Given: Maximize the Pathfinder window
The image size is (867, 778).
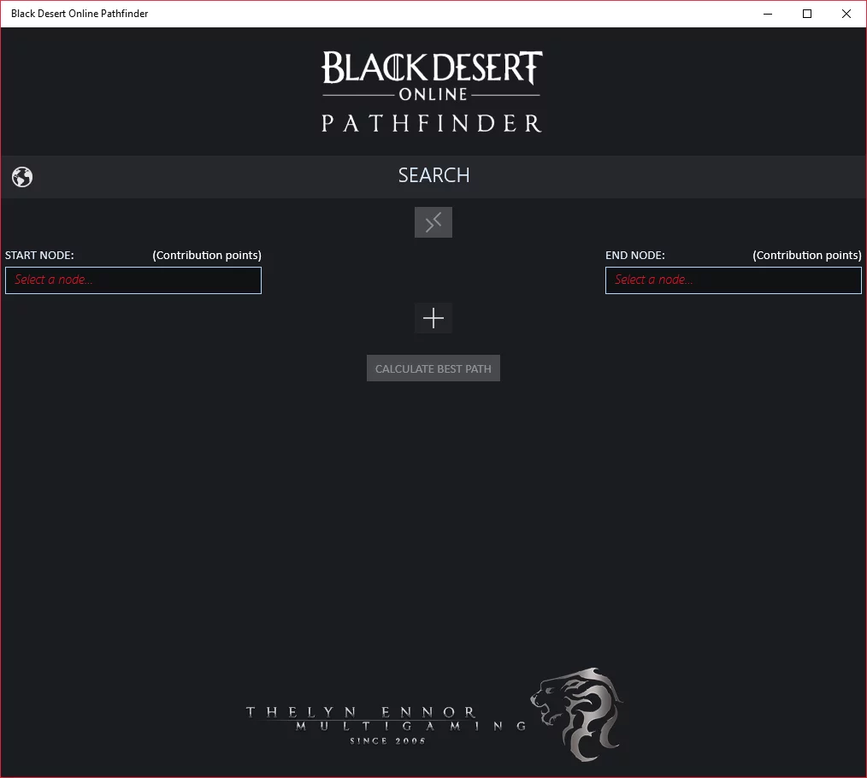Looking at the screenshot, I should click(807, 14).
